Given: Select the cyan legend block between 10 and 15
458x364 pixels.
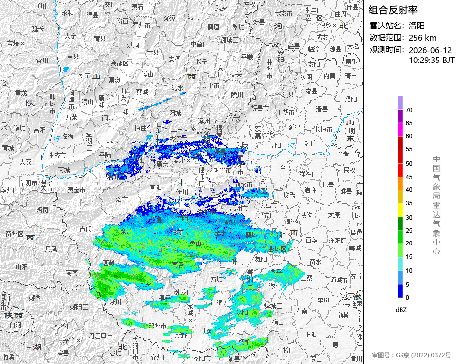Looking at the screenshot, I should click(x=400, y=264).
